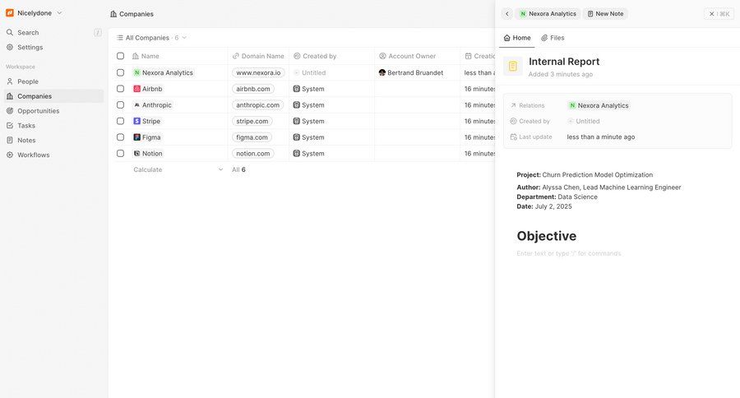This screenshot has height=398, width=740.
Task: Check the Anthropic row checkbox
Action: click(x=120, y=104)
